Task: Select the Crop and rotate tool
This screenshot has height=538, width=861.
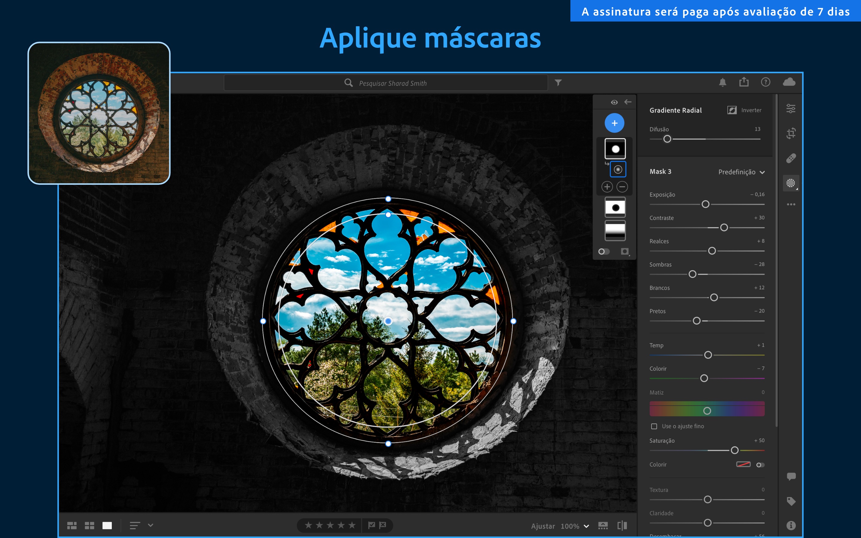Action: click(x=790, y=133)
